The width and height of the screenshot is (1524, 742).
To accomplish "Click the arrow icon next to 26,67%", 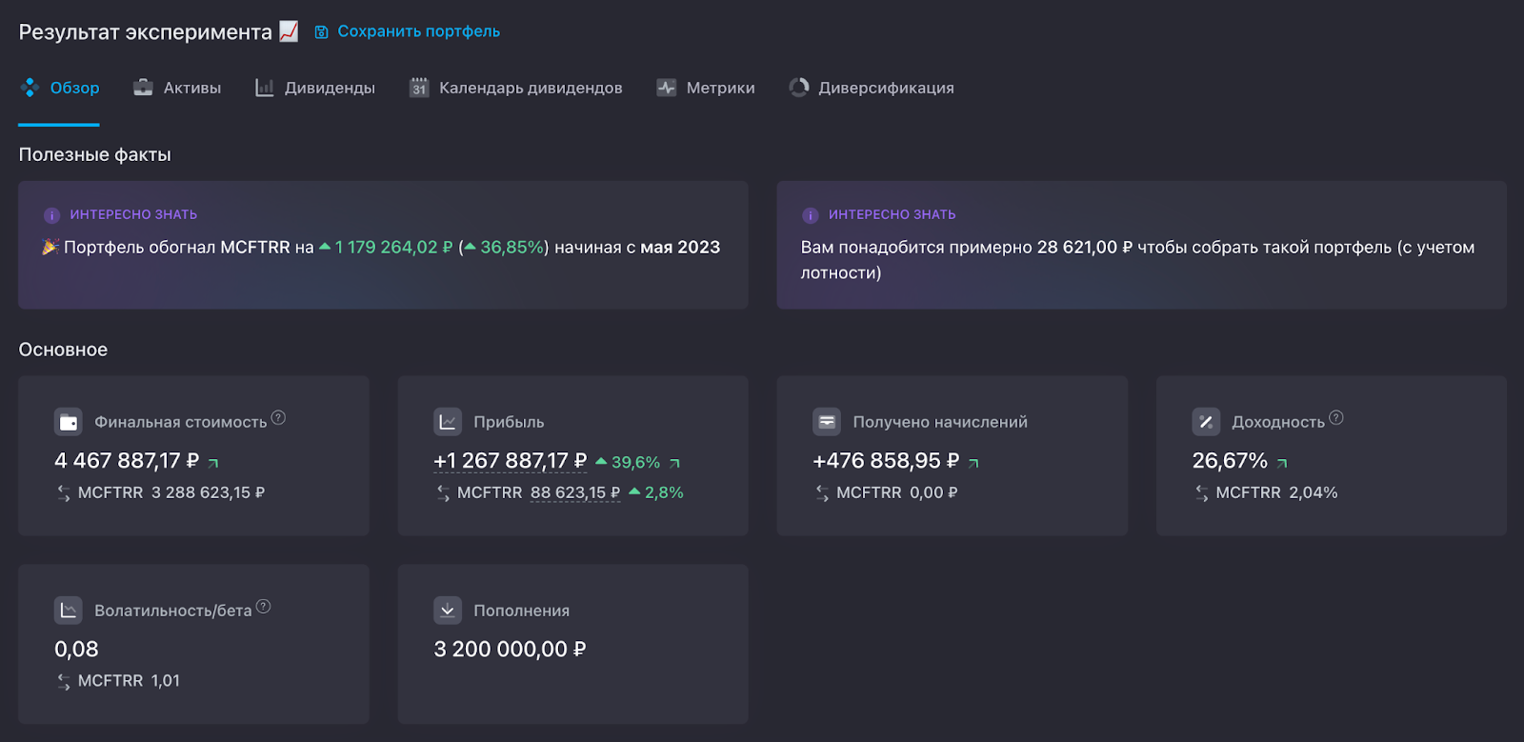I will pos(1282,463).
